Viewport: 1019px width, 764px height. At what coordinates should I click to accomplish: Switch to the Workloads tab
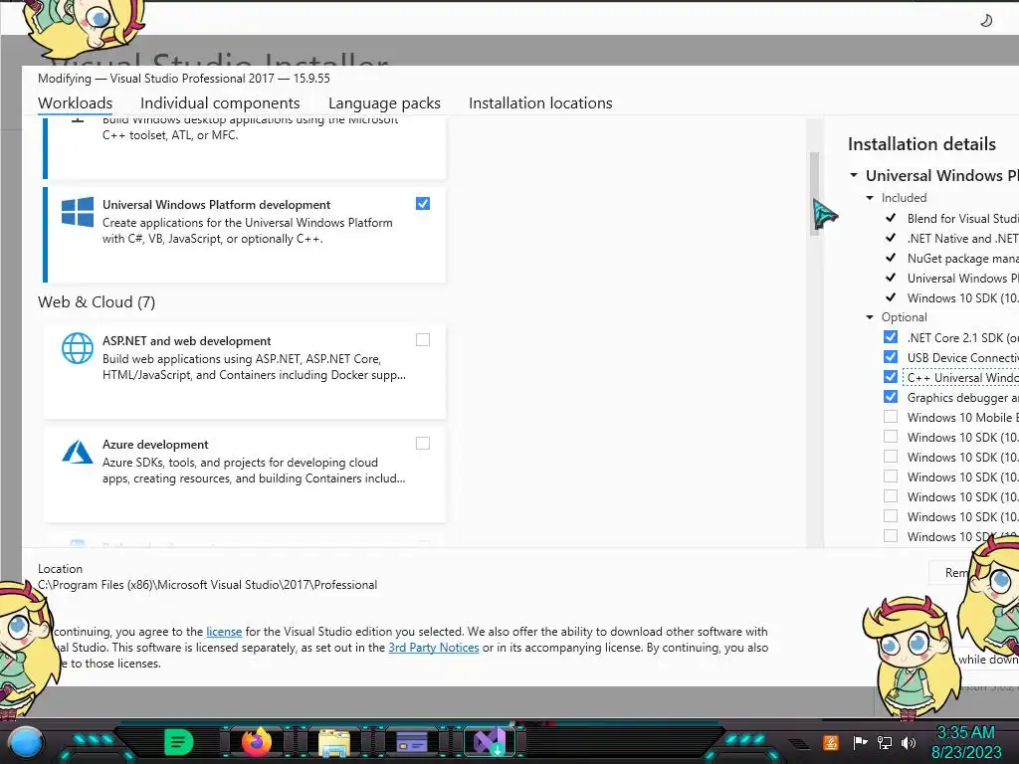(75, 103)
